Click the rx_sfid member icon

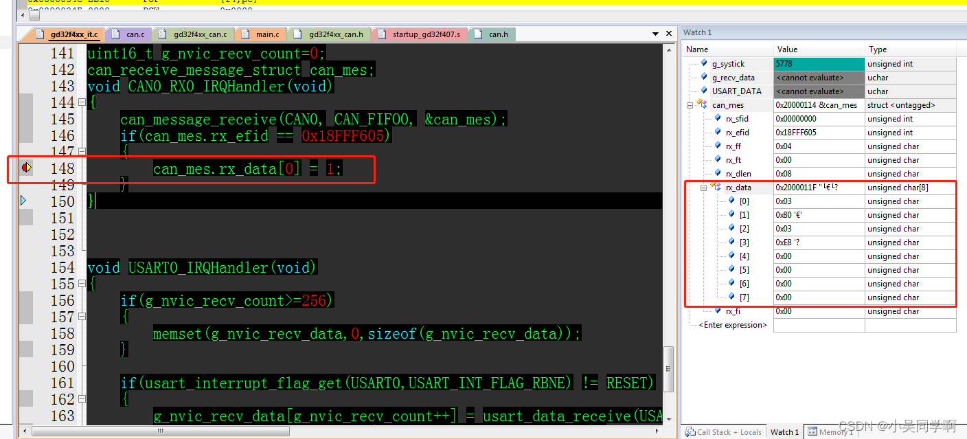718,118
